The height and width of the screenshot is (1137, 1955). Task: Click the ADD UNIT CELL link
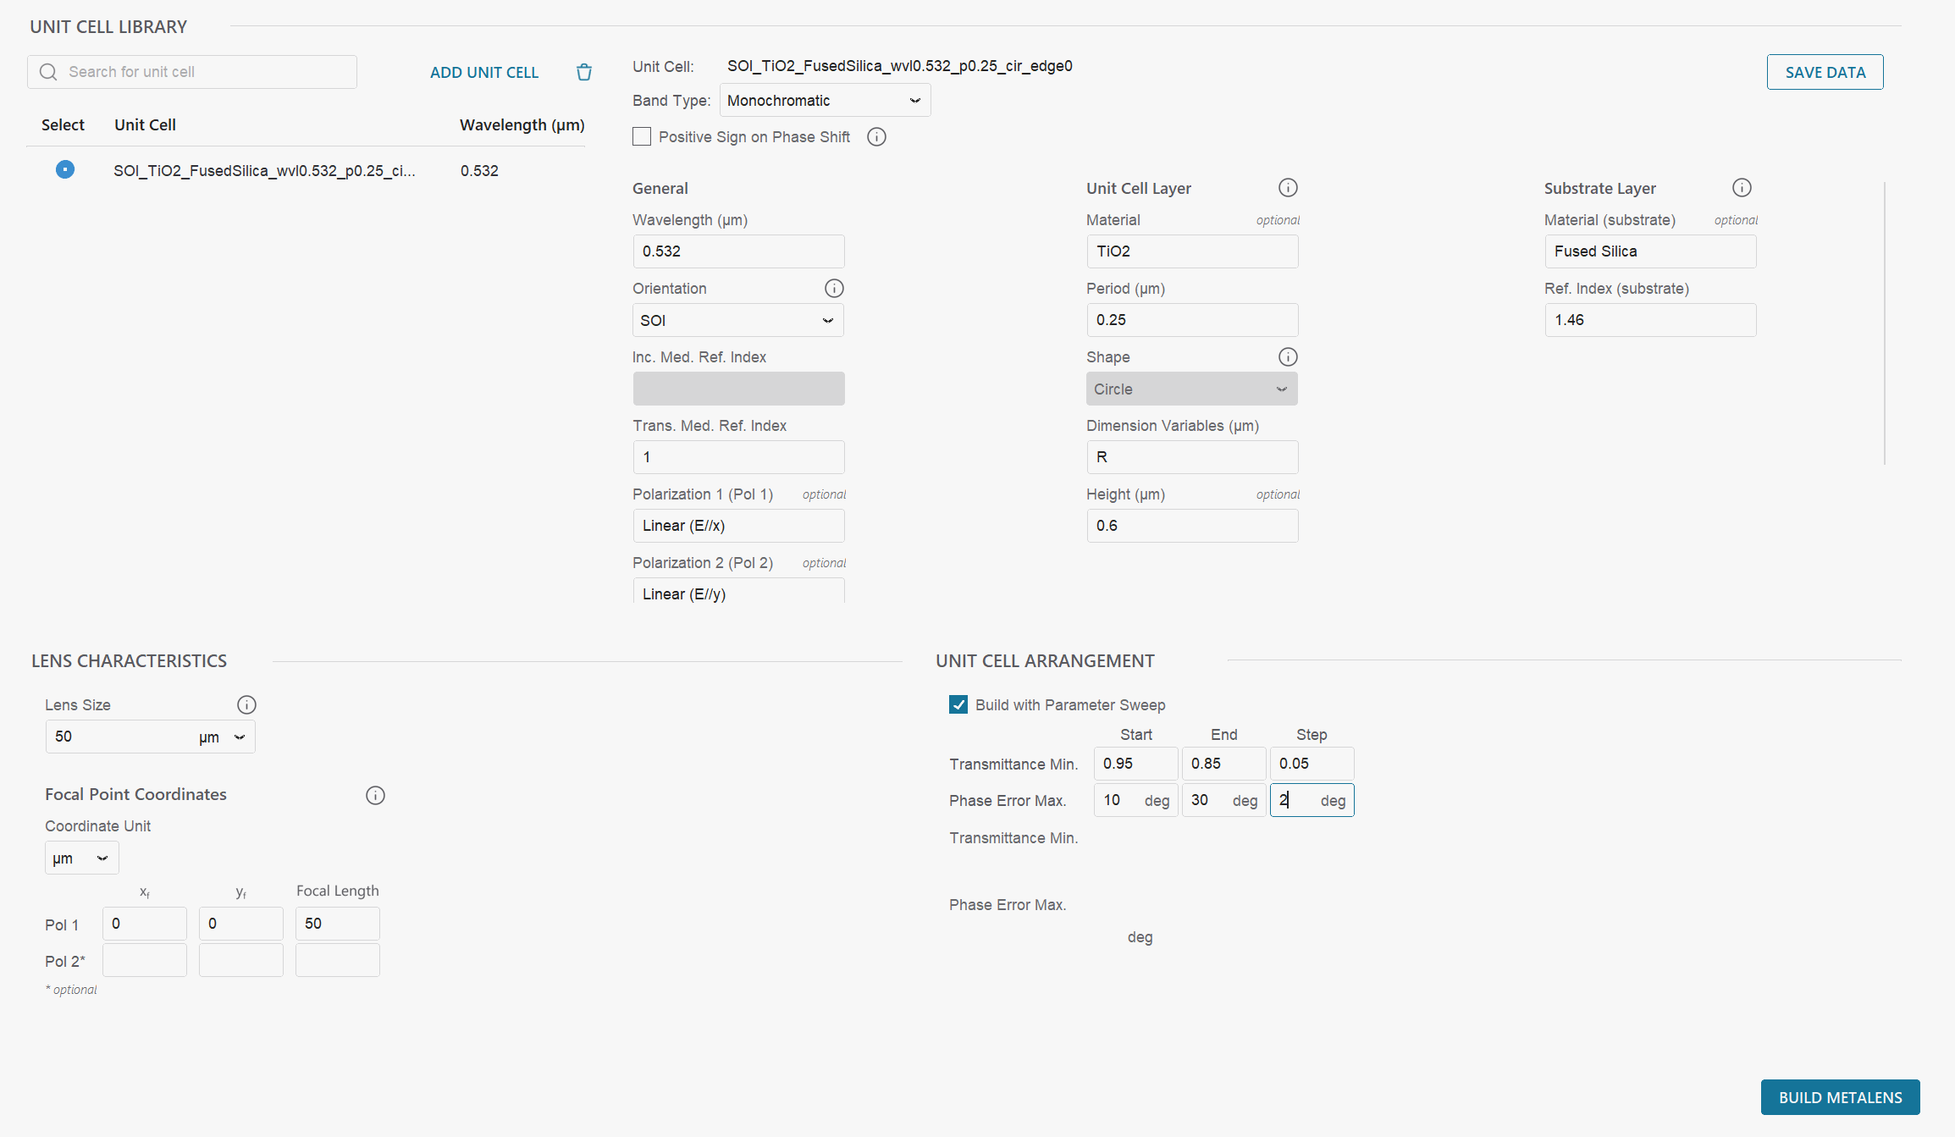coord(484,73)
